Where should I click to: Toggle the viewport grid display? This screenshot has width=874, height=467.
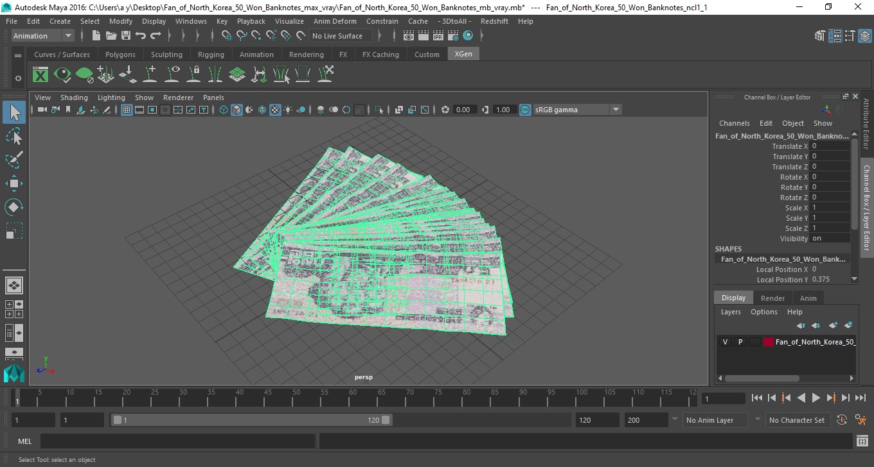(127, 110)
